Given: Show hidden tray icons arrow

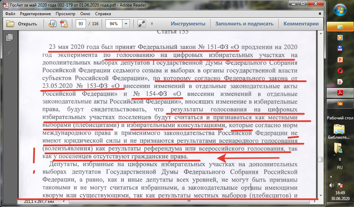Looking at the screenshot, I should (x=330, y=177).
